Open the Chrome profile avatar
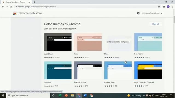The width and height of the screenshot is (175, 98). [x=168, y=7]
